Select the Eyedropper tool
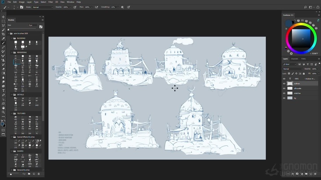Screen dimensions: 321x180 point(3,38)
